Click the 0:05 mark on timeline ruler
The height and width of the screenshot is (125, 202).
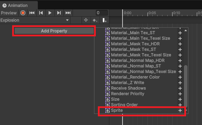(152, 13)
